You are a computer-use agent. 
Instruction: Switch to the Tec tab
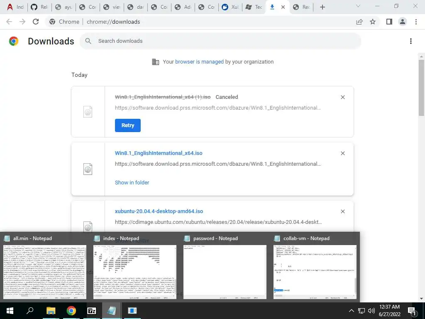pos(254,7)
